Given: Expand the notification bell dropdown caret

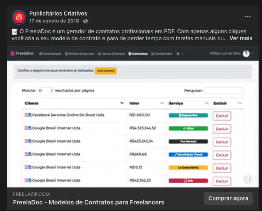Looking at the screenshot, I should 182,54.
